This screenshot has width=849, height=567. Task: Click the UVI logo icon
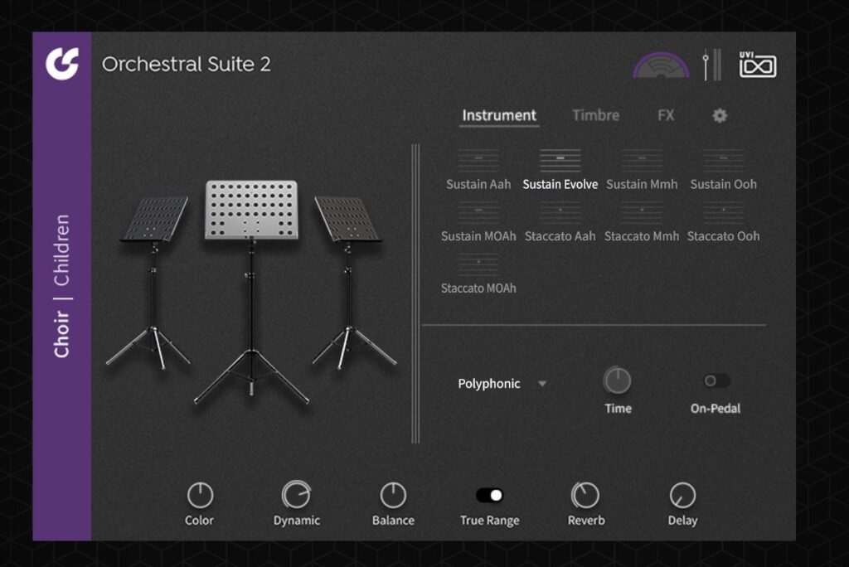(758, 65)
